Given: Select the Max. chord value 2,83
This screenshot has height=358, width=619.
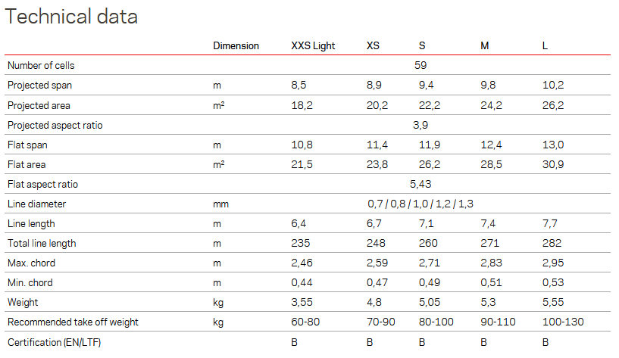Looking at the screenshot, I should click(x=491, y=263).
